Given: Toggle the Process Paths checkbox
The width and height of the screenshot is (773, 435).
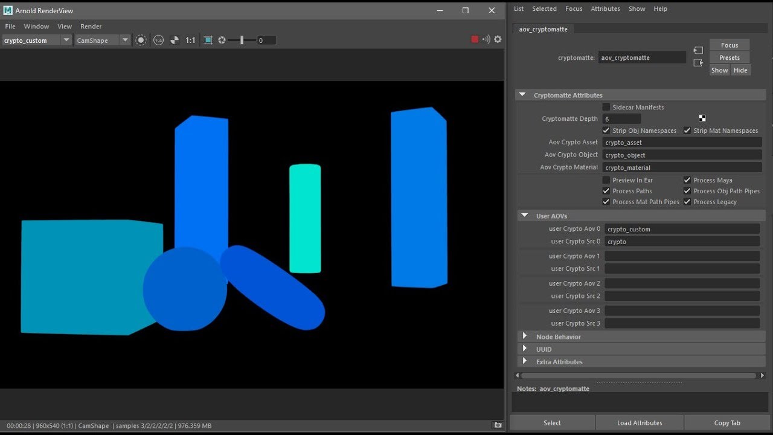Looking at the screenshot, I should (606, 191).
